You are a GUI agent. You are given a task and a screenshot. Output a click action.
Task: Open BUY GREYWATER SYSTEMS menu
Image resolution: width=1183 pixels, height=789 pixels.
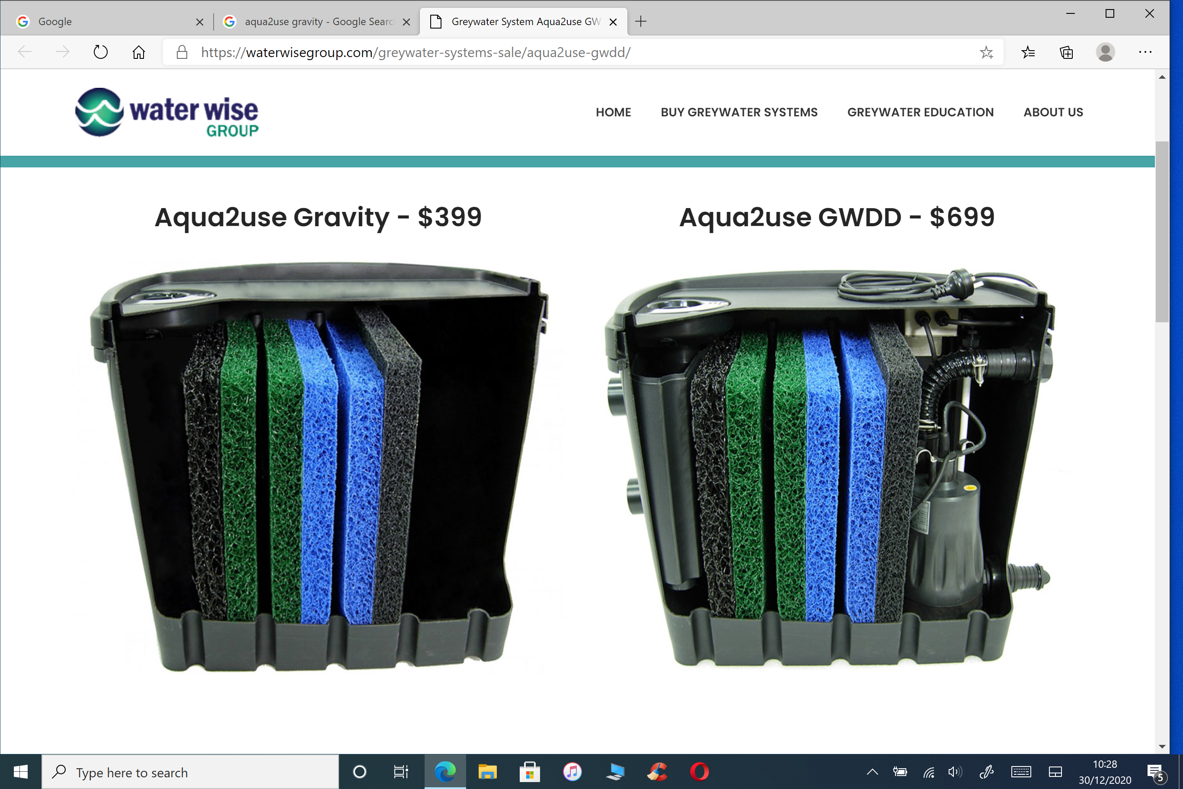(739, 112)
